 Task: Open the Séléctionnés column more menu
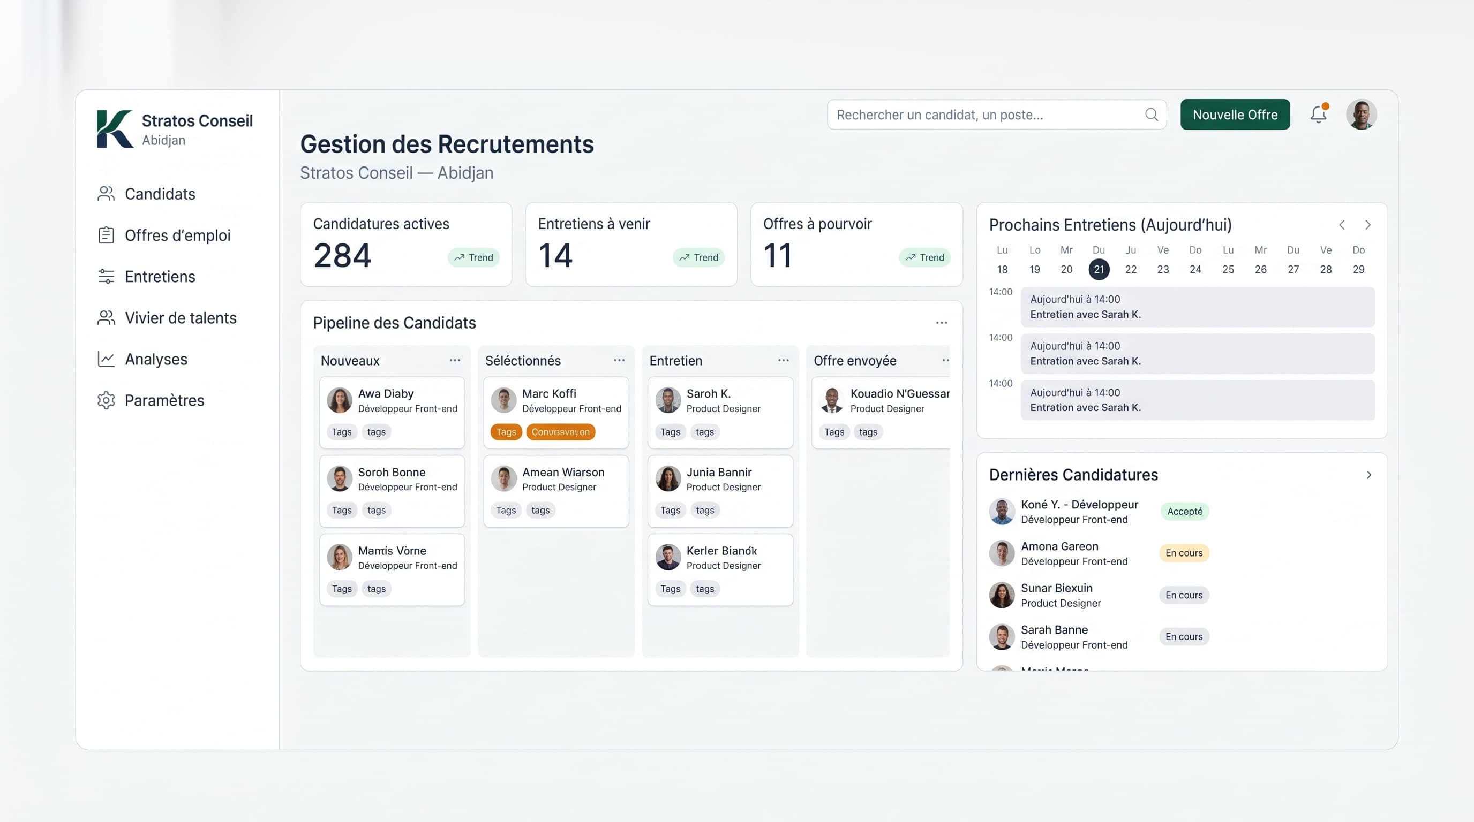pyautogui.click(x=619, y=360)
